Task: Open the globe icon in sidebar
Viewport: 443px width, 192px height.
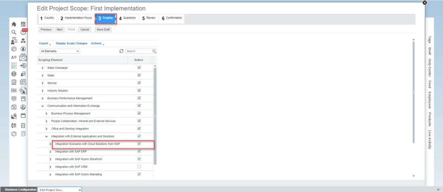Action: (x=23, y=107)
